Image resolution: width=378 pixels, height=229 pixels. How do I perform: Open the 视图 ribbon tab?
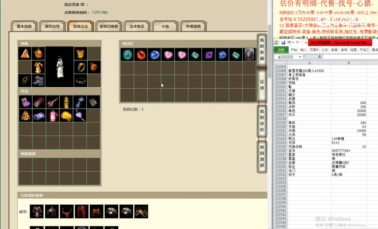point(353,50)
